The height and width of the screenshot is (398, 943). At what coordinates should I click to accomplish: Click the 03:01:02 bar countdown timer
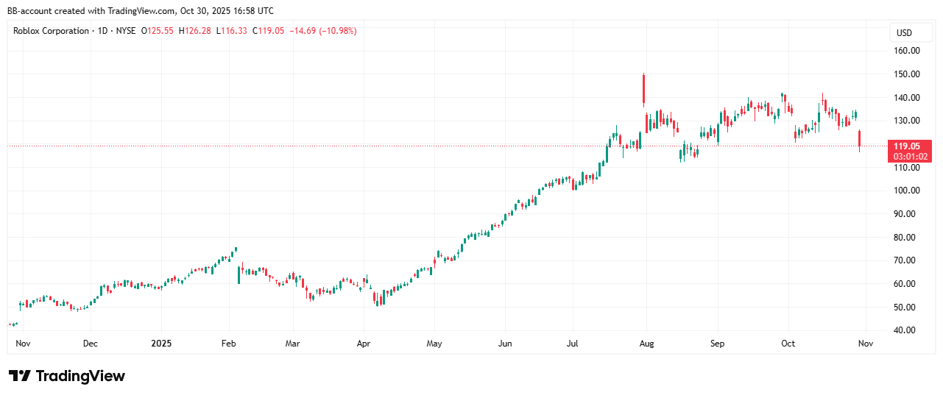click(x=910, y=156)
